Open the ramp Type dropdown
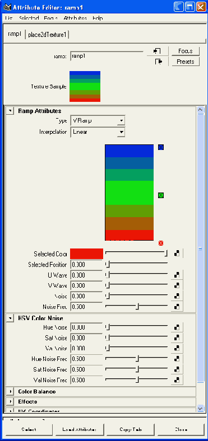The width and height of the screenshot is (208, 441). pos(98,121)
